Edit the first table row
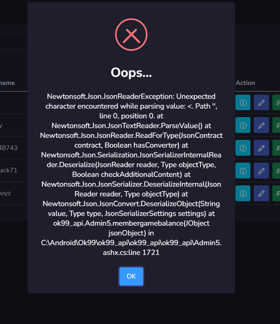 pyautogui.click(x=261, y=103)
